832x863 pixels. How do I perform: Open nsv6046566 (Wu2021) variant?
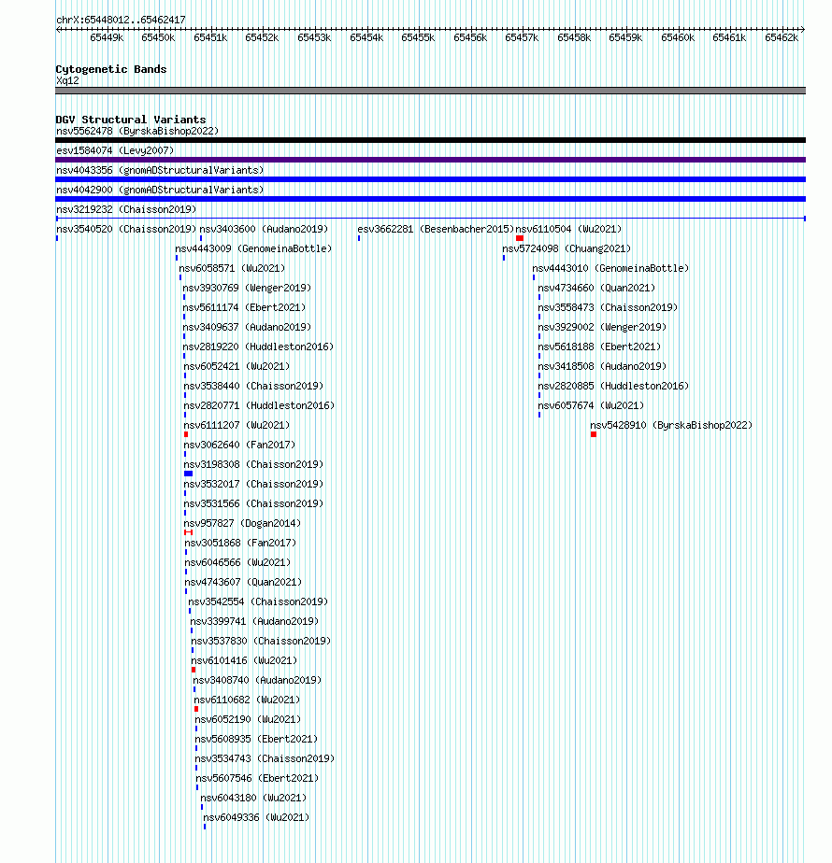coord(238,562)
